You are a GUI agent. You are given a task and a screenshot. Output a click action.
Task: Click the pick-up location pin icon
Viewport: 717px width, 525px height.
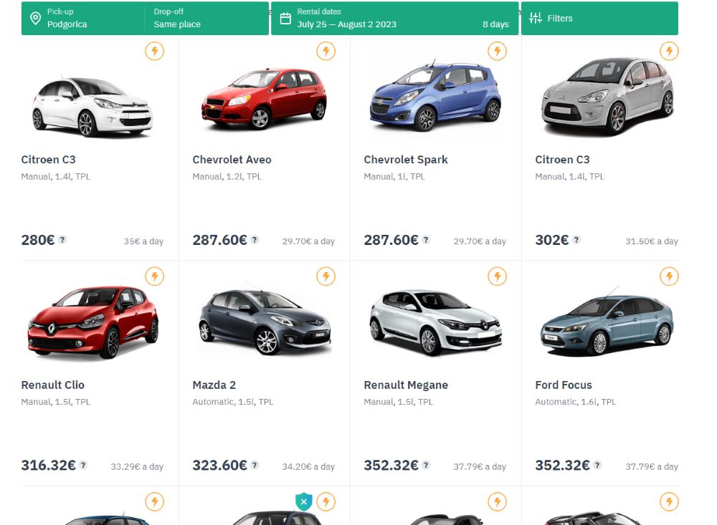coord(36,18)
